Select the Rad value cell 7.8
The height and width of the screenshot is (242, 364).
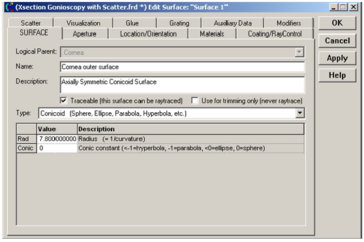(57, 139)
